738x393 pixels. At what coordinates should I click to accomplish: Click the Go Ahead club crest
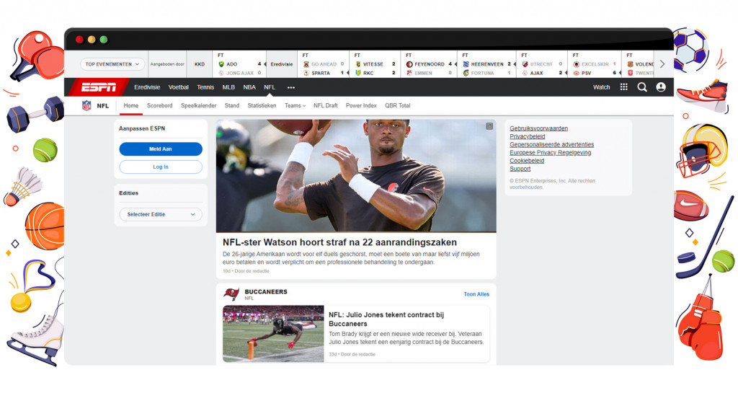click(306, 64)
